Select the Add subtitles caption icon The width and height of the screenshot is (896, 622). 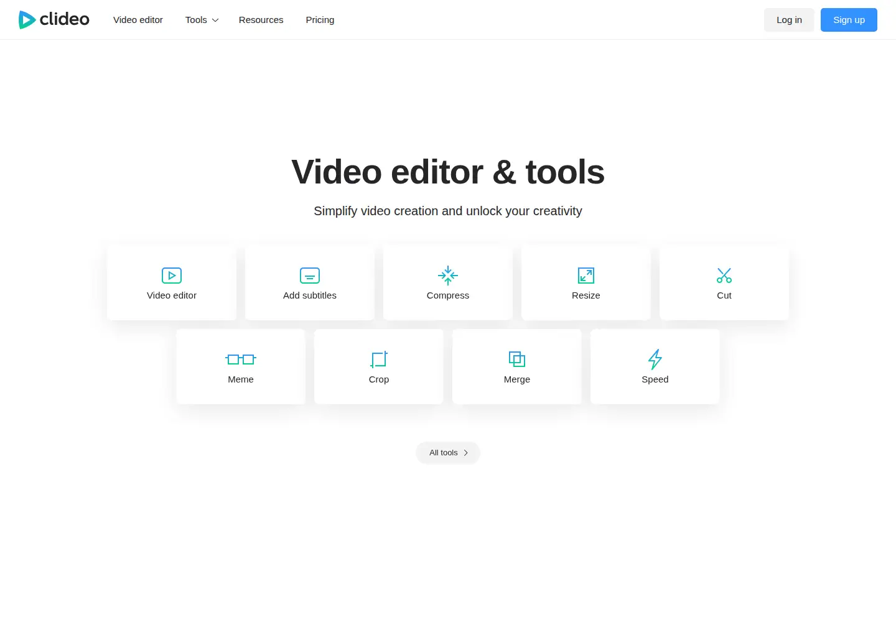310,276
